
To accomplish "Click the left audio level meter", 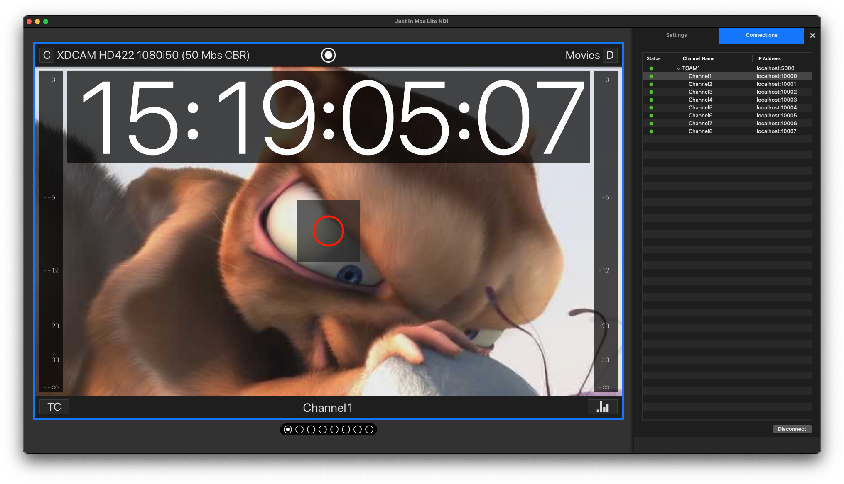I will pyautogui.click(x=51, y=231).
